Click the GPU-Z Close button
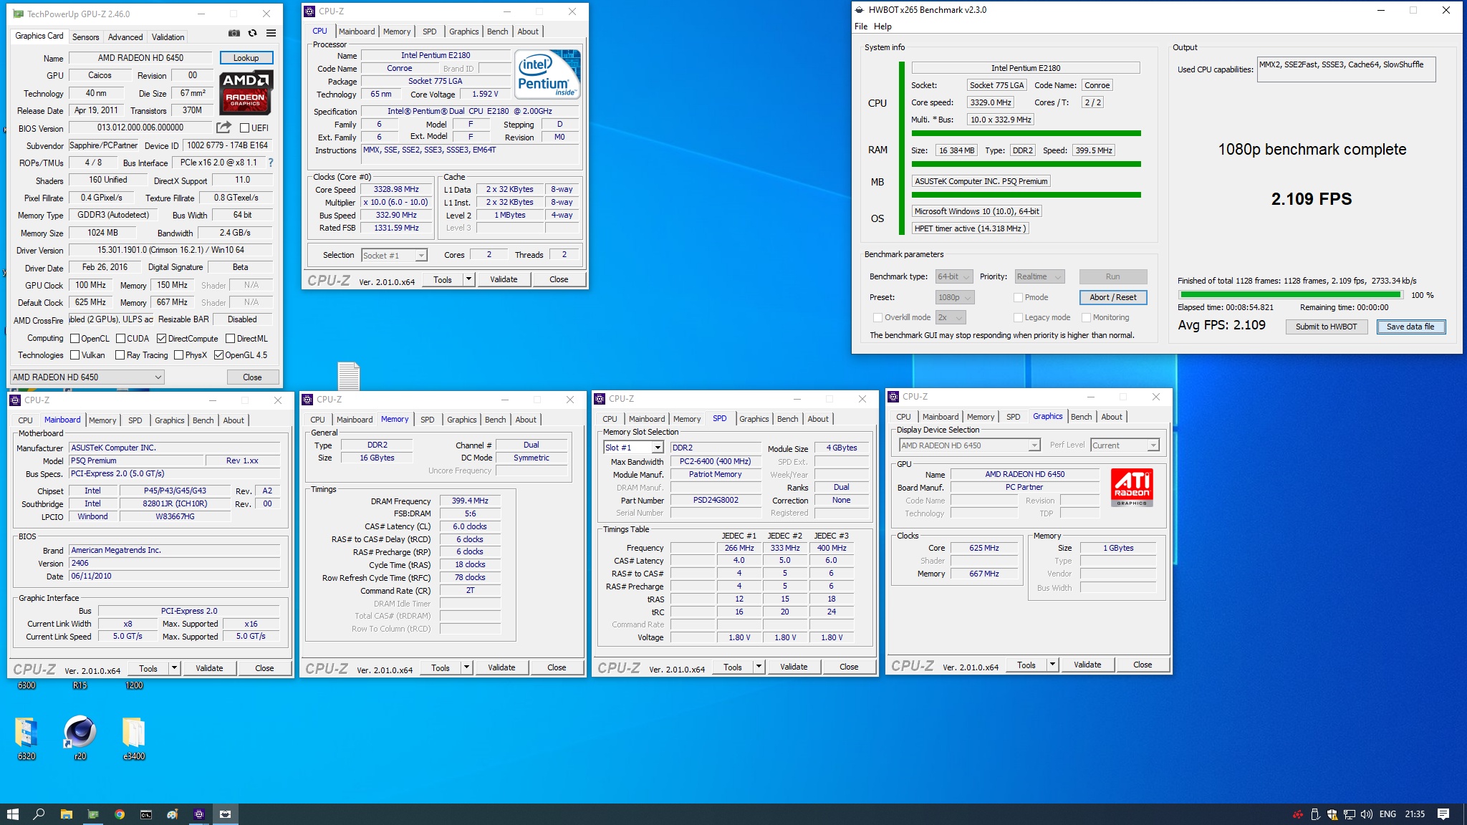Image resolution: width=1467 pixels, height=825 pixels. point(252,377)
